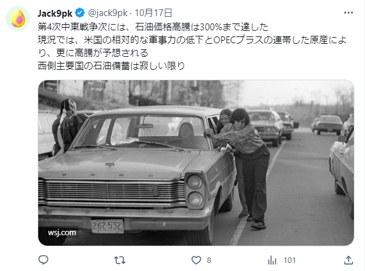
Task: Click the share upload arrow icon
Action: (348, 260)
